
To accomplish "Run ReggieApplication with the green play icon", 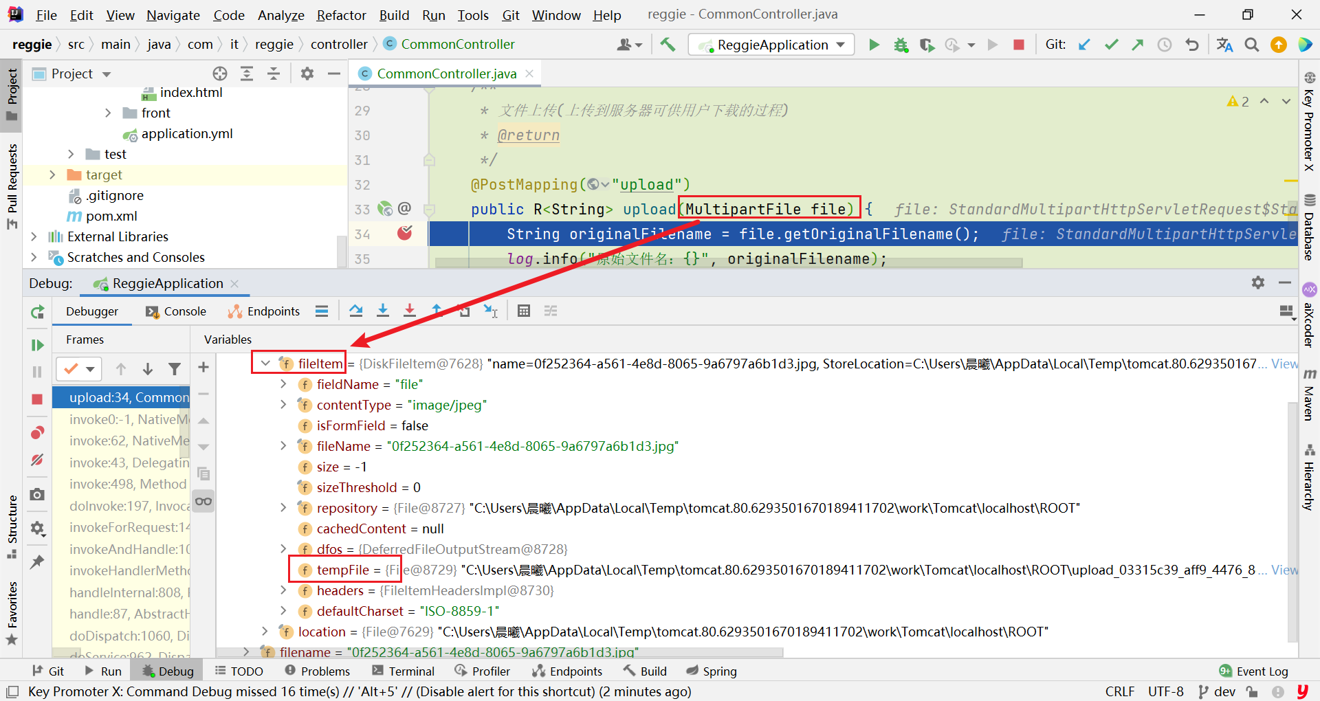I will 874,45.
